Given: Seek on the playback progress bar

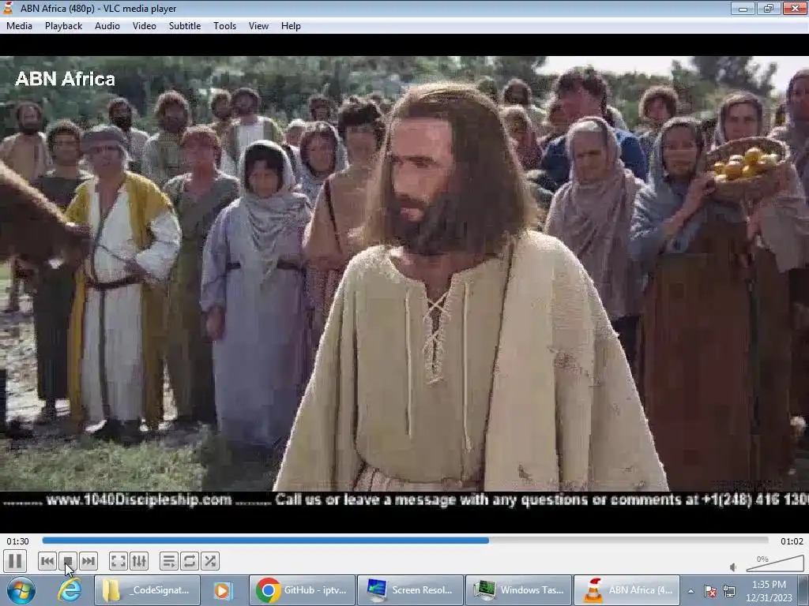Looking at the screenshot, I should click(x=405, y=541).
